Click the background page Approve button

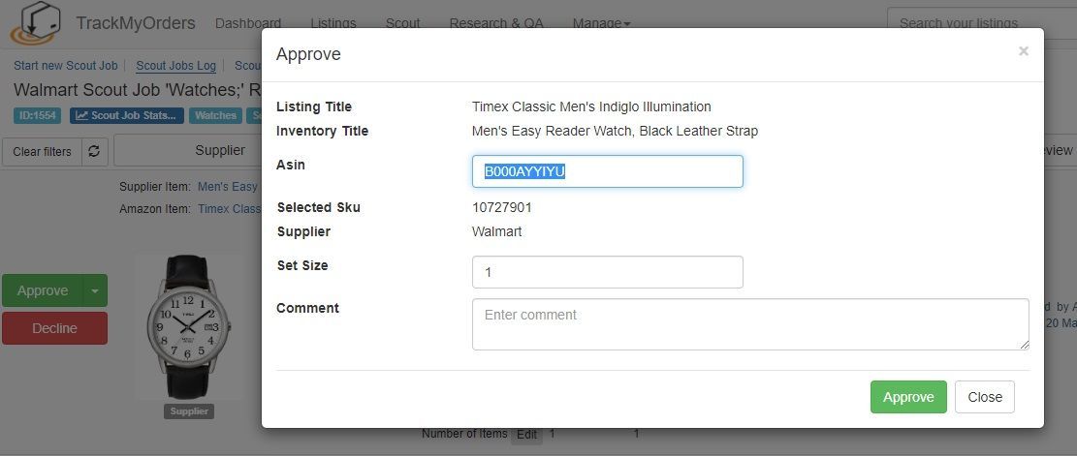pos(43,290)
